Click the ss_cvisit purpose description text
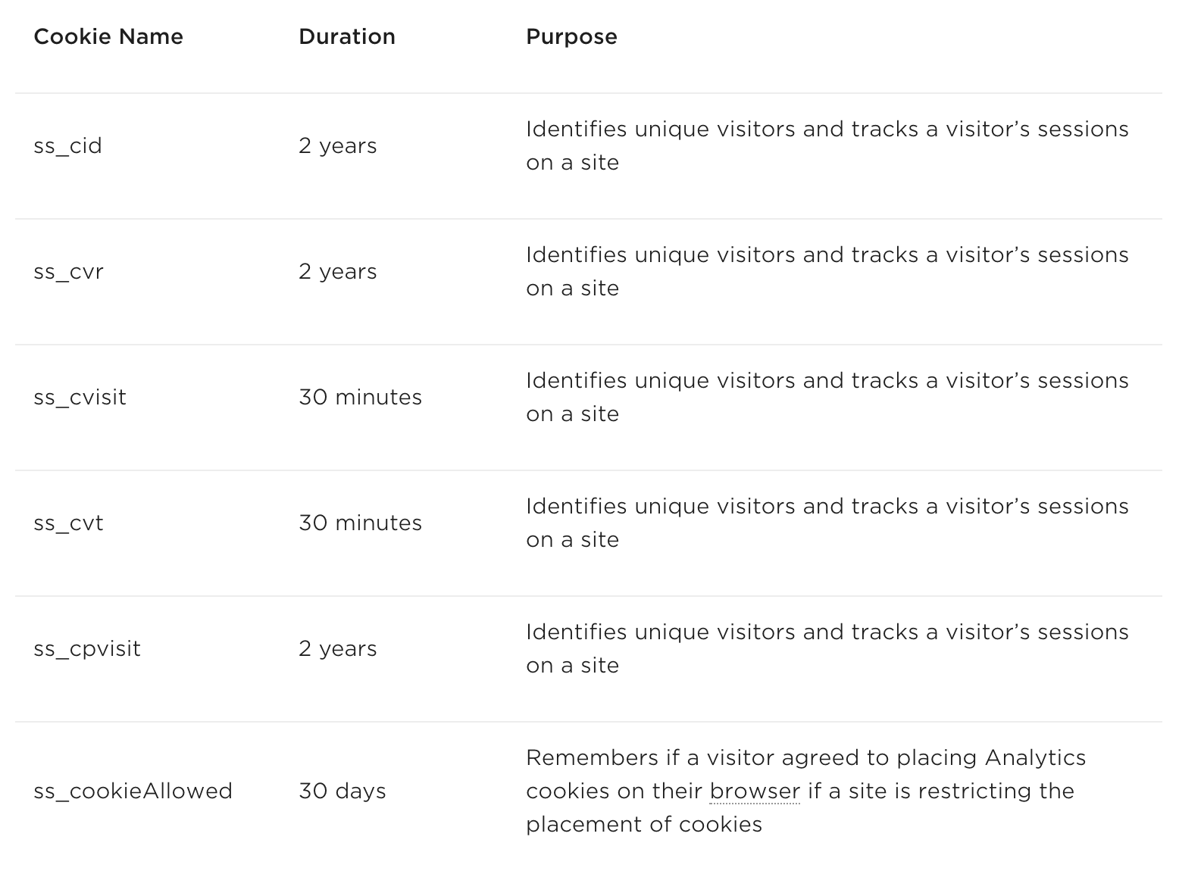This screenshot has height=871, width=1179. click(x=827, y=397)
